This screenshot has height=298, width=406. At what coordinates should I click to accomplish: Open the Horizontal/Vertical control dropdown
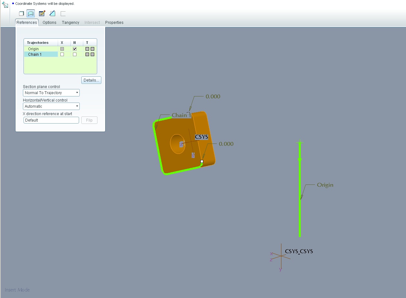[51, 106]
